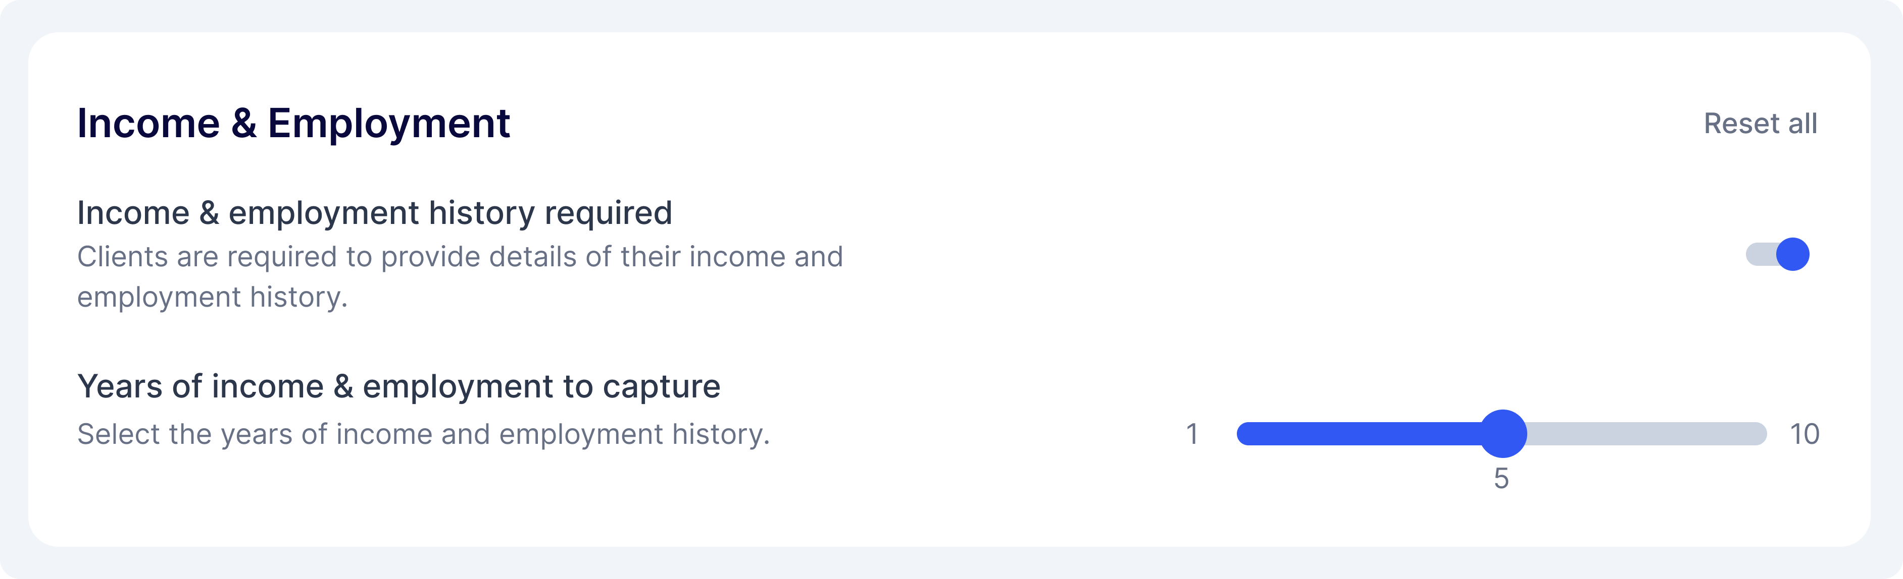Click the blue knob of the history toggle
Image resolution: width=1903 pixels, height=579 pixels.
pyautogui.click(x=1793, y=255)
